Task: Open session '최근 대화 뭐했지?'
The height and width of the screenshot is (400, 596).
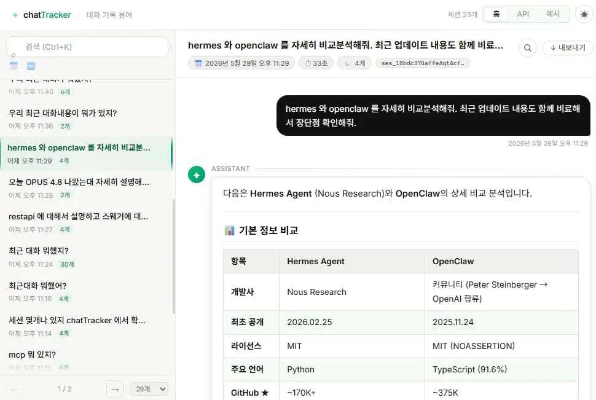Action: pyautogui.click(x=86, y=257)
